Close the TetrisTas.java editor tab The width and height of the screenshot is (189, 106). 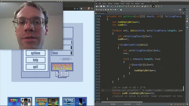click(x=106, y=13)
